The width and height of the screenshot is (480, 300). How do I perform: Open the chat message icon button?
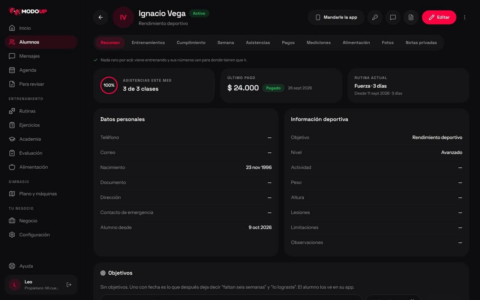click(x=393, y=17)
